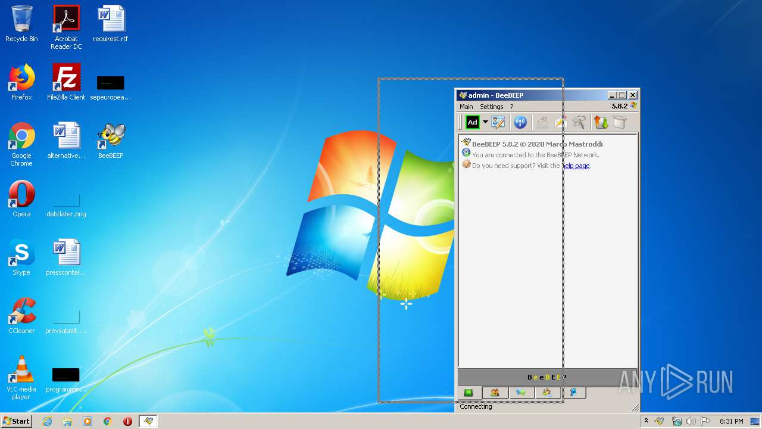The width and height of the screenshot is (762, 429).
Task: Click the toolbar drag handle at left
Action: [460, 122]
